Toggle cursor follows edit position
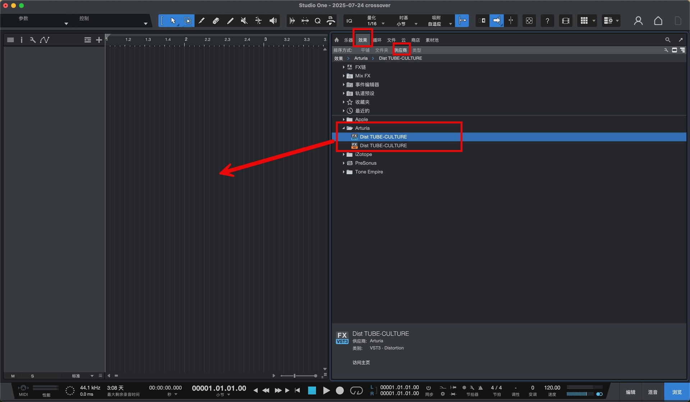Image resolution: width=690 pixels, height=402 pixels. pyautogui.click(x=511, y=20)
